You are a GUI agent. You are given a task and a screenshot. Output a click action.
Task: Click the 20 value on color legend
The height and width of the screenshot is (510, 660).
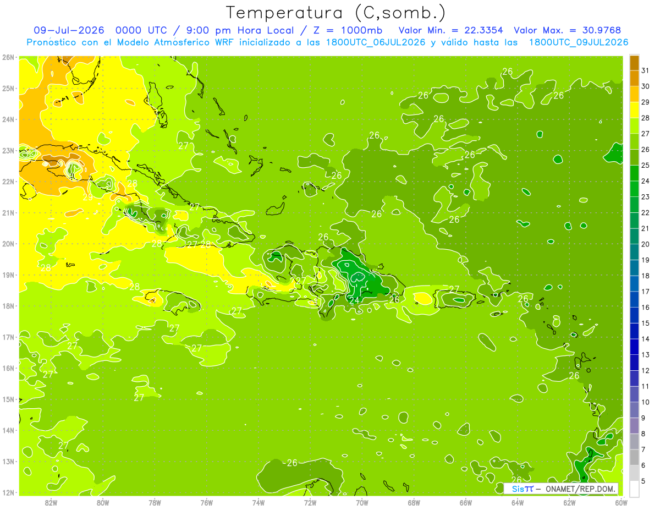[645, 244]
